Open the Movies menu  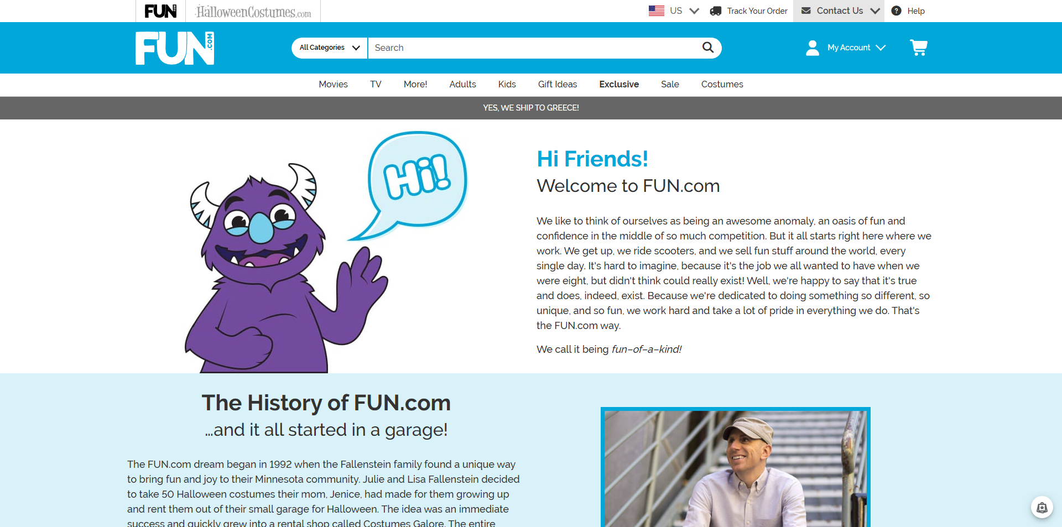[x=333, y=84]
